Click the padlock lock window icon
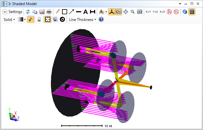 [x=39, y=19]
